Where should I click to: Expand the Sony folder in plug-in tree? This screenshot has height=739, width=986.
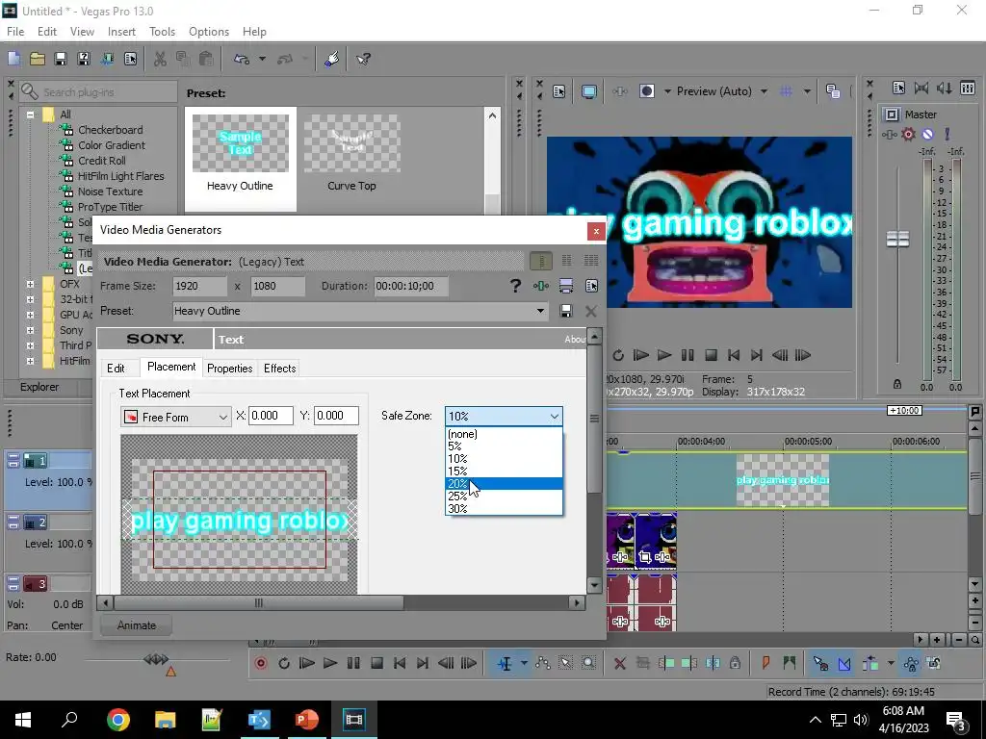click(x=30, y=330)
